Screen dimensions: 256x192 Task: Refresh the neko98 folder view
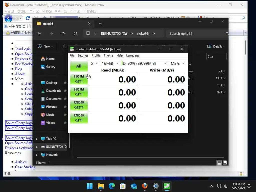point(75,33)
